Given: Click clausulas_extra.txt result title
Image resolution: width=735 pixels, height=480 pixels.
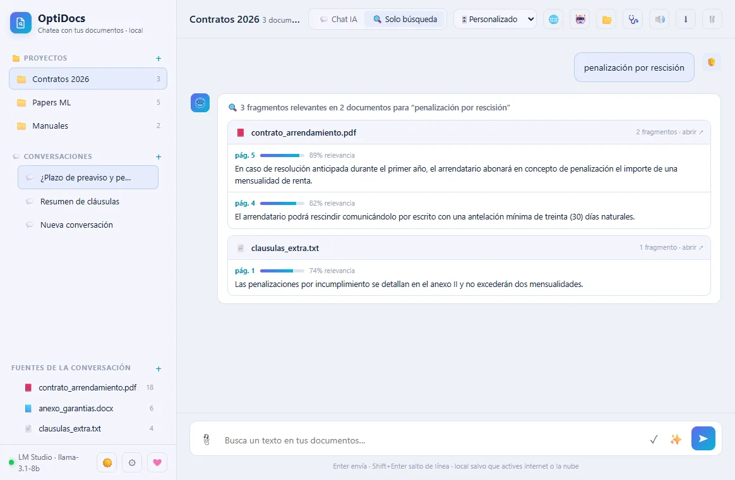Looking at the screenshot, I should [285, 248].
